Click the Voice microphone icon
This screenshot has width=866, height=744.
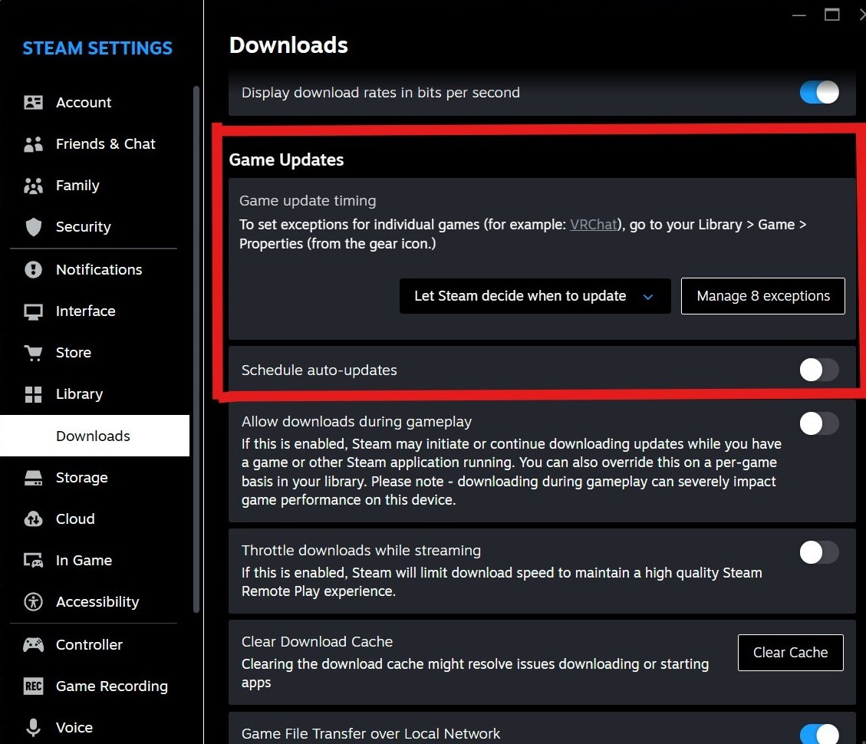(33, 727)
